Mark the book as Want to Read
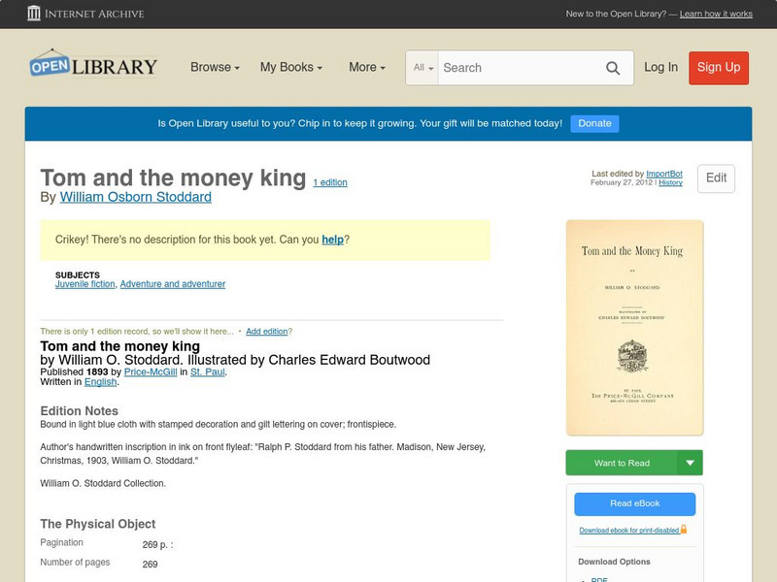 pyautogui.click(x=622, y=463)
